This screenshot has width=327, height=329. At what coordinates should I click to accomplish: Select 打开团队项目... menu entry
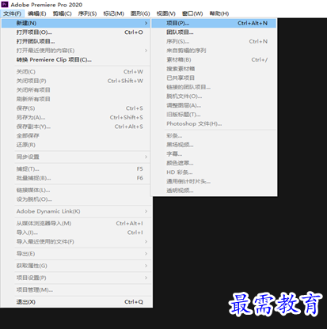coord(76,41)
